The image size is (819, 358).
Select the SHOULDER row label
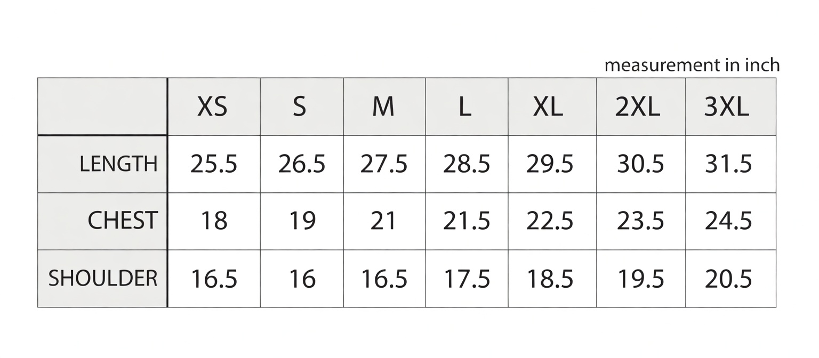pos(103,279)
